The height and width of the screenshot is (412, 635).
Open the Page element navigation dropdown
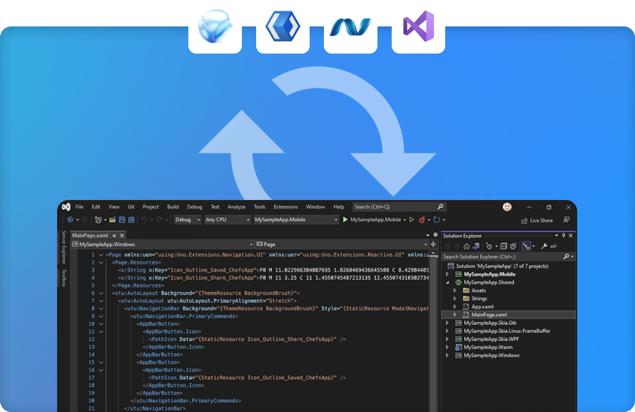[342, 244]
